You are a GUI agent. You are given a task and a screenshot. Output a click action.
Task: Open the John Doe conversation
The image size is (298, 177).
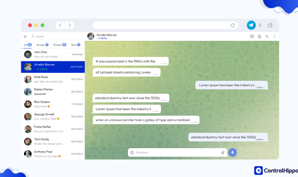(53, 54)
